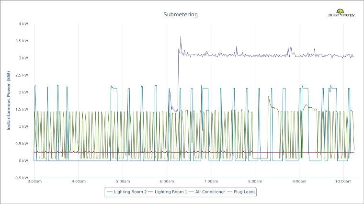Click the 2.5 kW y-axis label
364x204 pixels.
coord(22,75)
